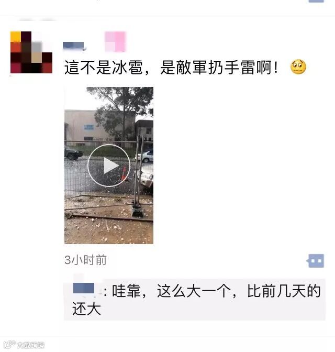Screen dimensions: 335x352
Task: Tap the poster's pixelated profile avatar
Action: tap(31, 52)
